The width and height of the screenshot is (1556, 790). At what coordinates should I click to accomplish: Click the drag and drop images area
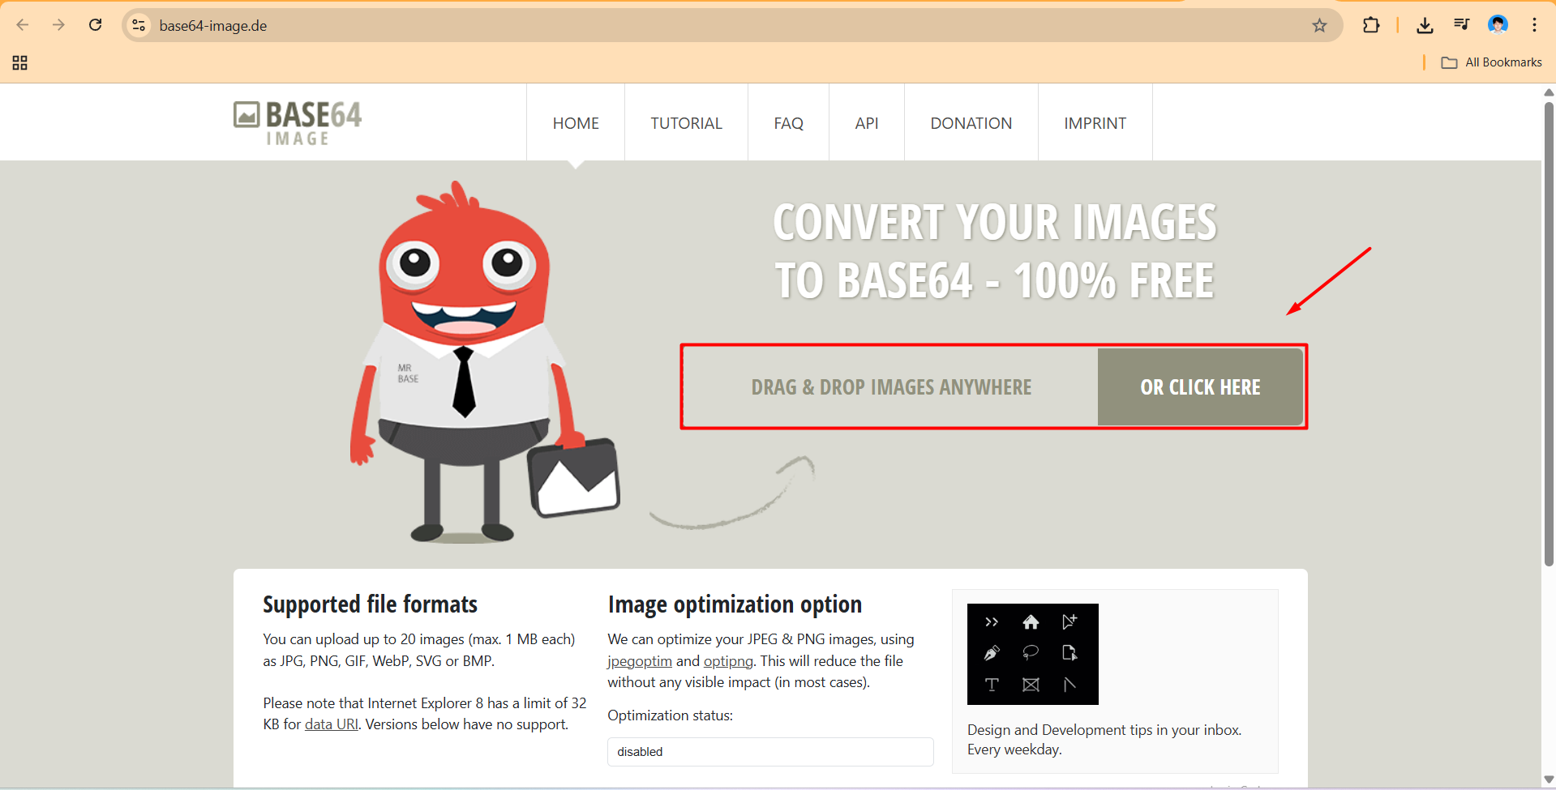[890, 386]
